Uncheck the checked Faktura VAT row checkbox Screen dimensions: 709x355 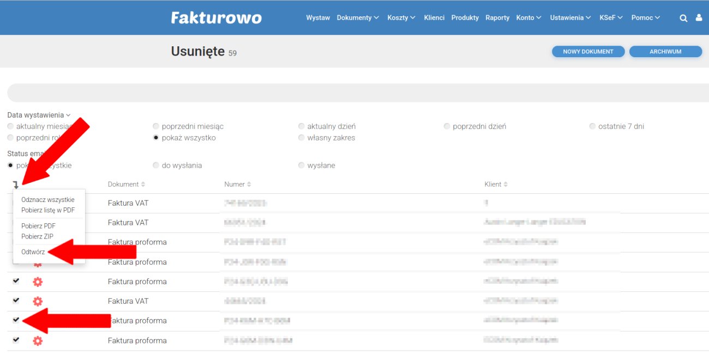pos(16,300)
